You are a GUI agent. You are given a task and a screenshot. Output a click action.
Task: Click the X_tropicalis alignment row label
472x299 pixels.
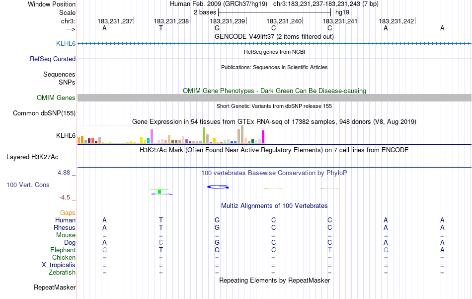[59, 265]
